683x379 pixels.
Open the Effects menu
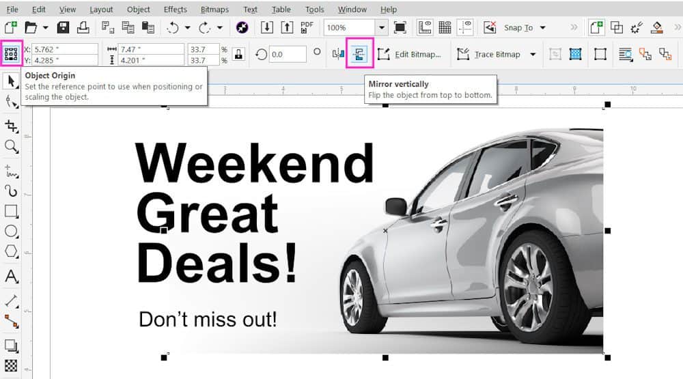(x=176, y=10)
